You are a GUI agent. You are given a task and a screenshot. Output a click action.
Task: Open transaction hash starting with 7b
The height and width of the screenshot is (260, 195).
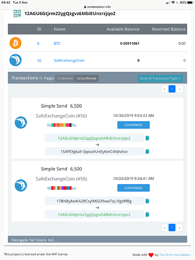coord(61,125)
